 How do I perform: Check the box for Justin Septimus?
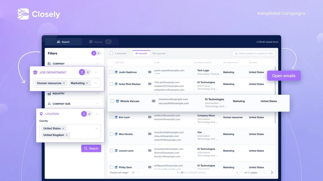111,72
